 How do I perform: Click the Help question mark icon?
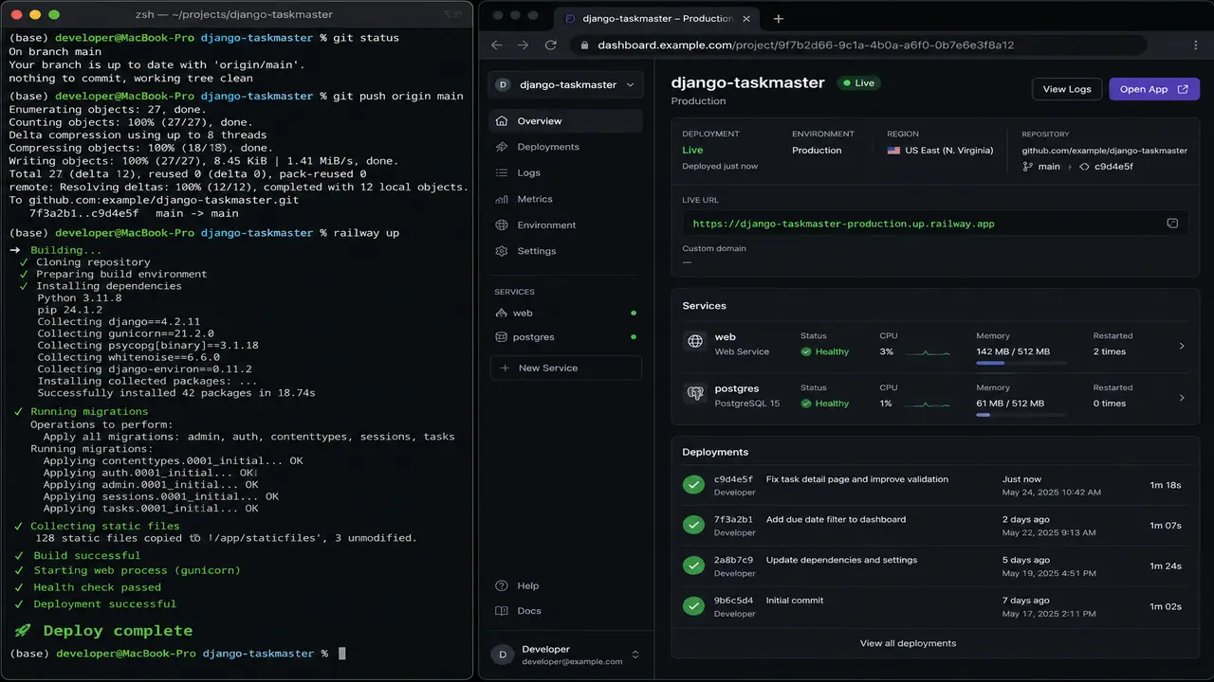pos(502,585)
